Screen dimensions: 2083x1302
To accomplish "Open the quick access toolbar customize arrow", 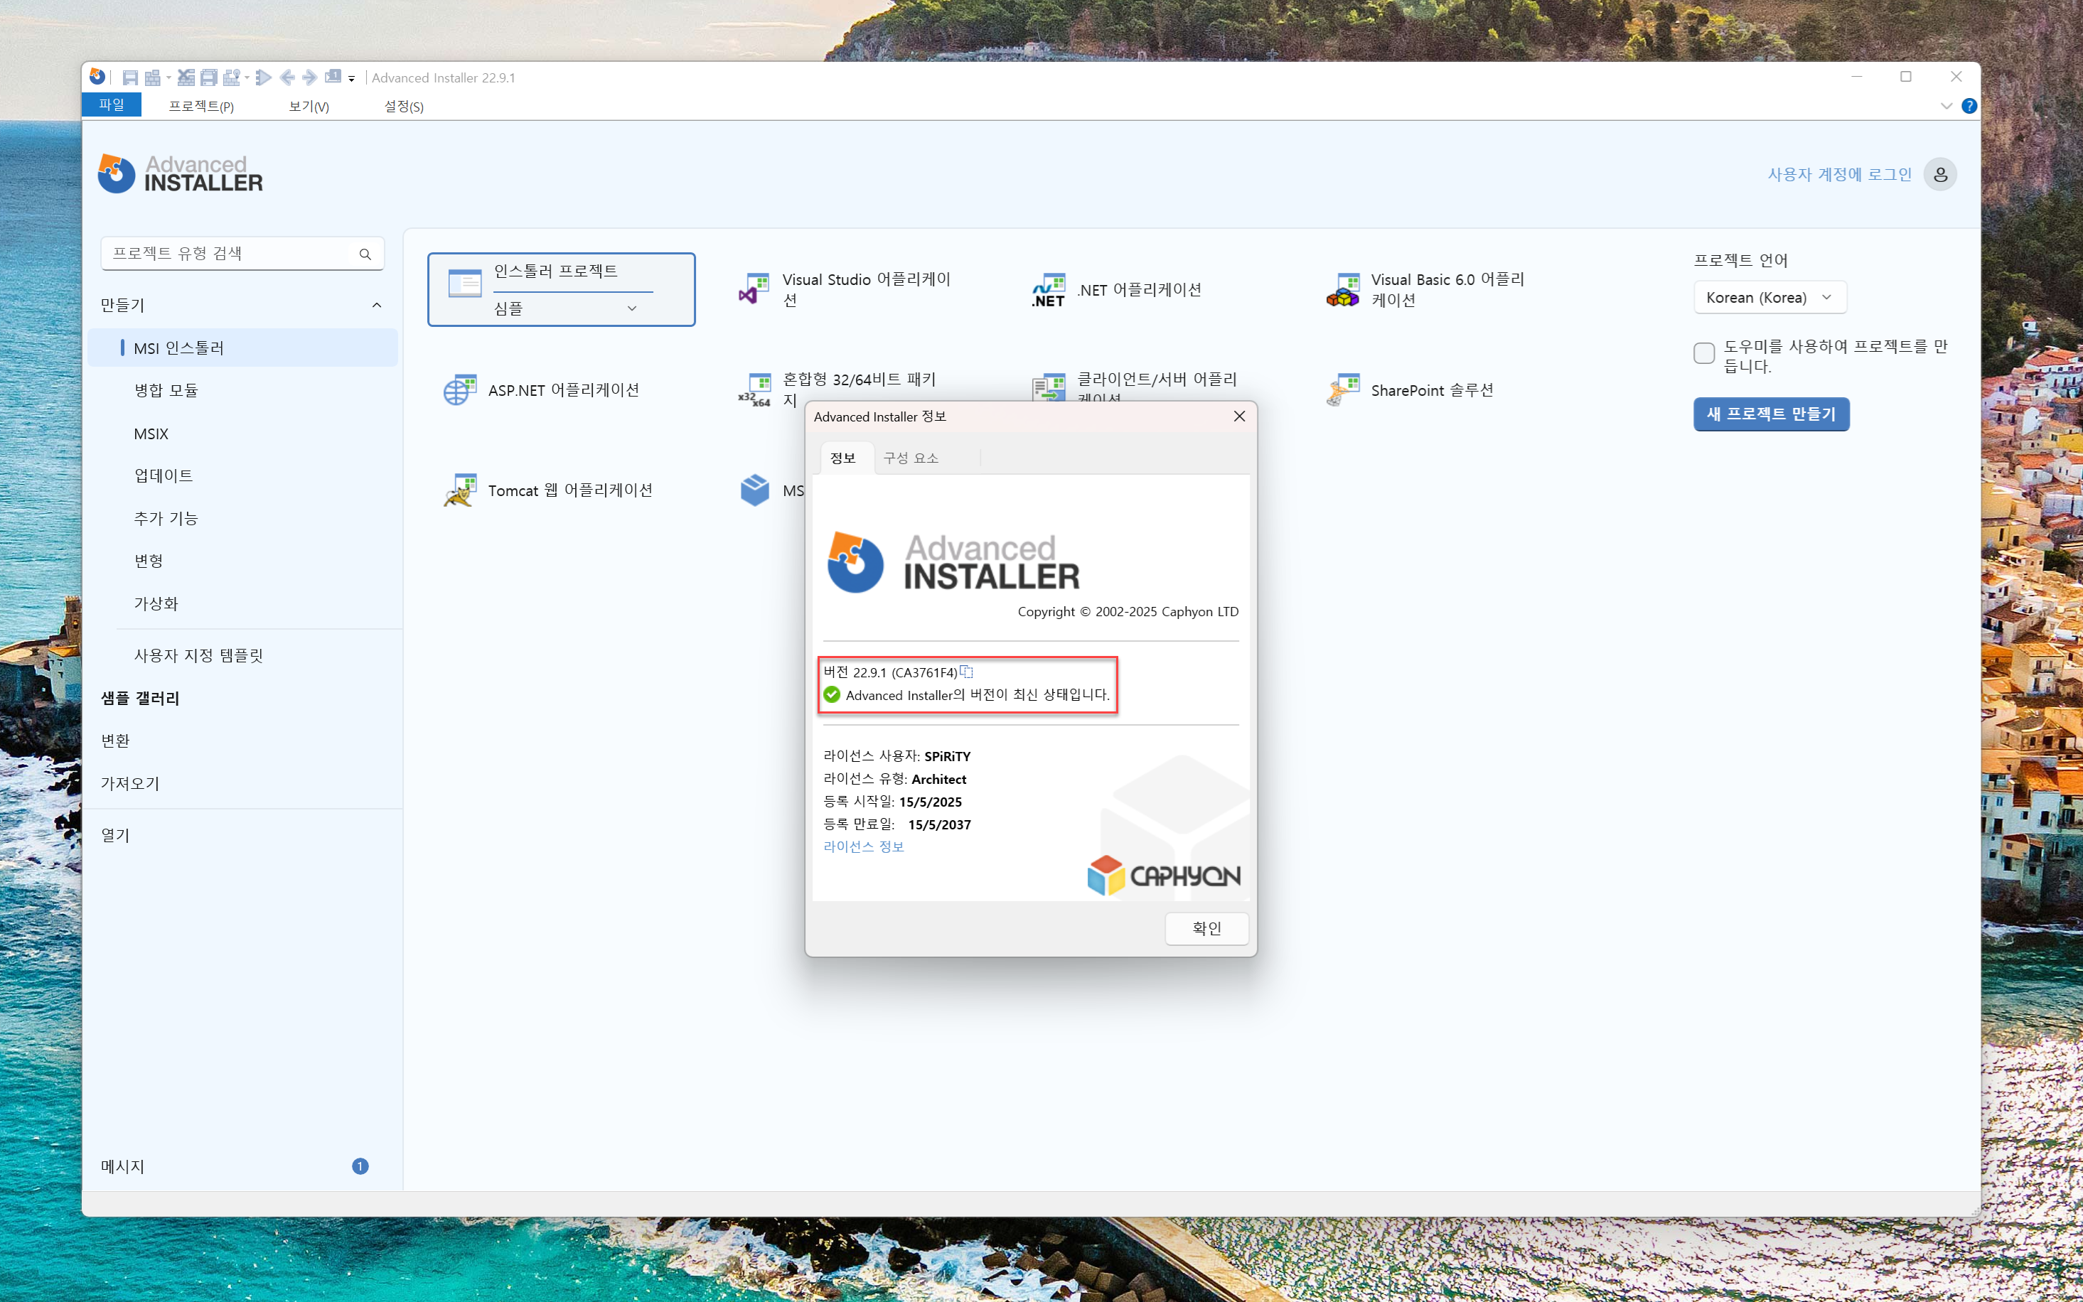I will [351, 78].
